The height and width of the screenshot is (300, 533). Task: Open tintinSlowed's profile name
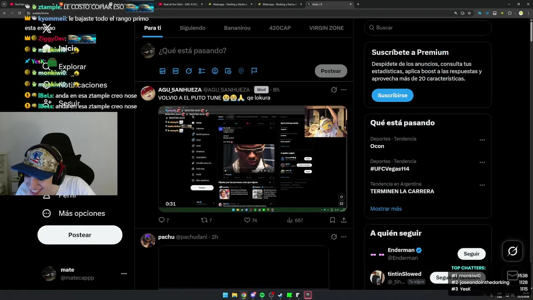pyautogui.click(x=404, y=274)
